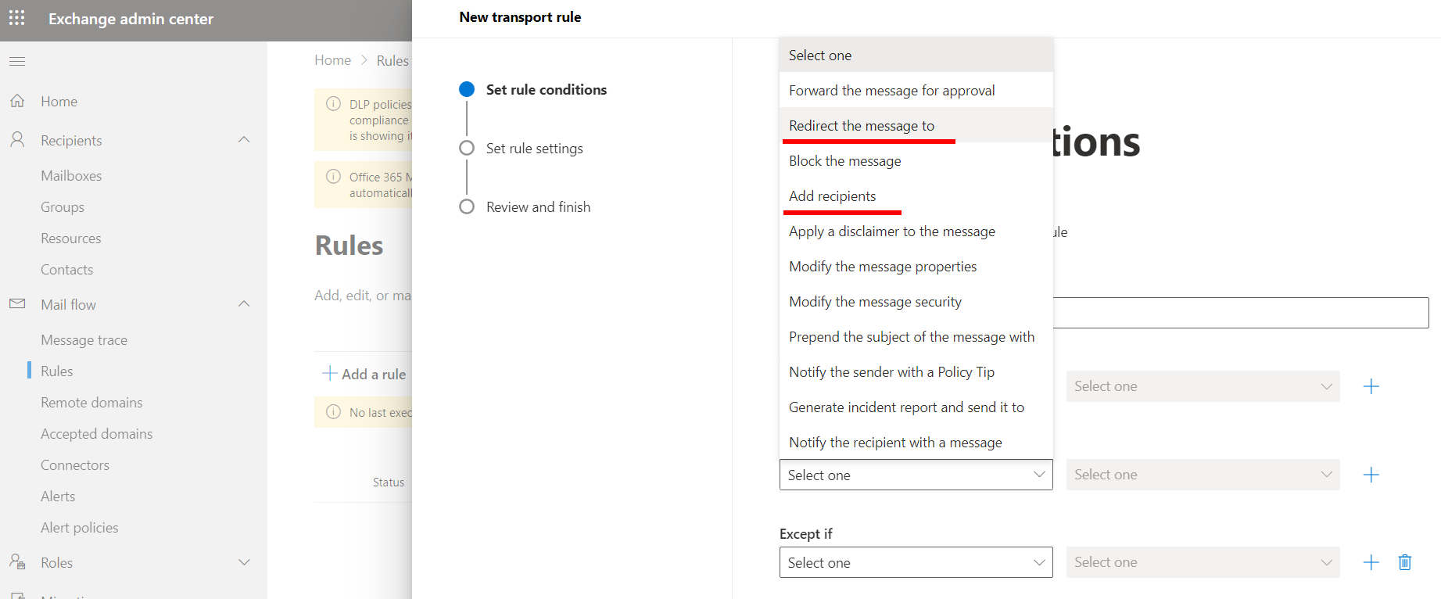
Task: Add another exception with the plus beside trash
Action: pyautogui.click(x=1371, y=562)
